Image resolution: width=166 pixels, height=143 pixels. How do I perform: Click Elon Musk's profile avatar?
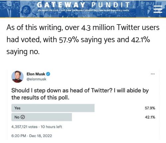[17, 77]
